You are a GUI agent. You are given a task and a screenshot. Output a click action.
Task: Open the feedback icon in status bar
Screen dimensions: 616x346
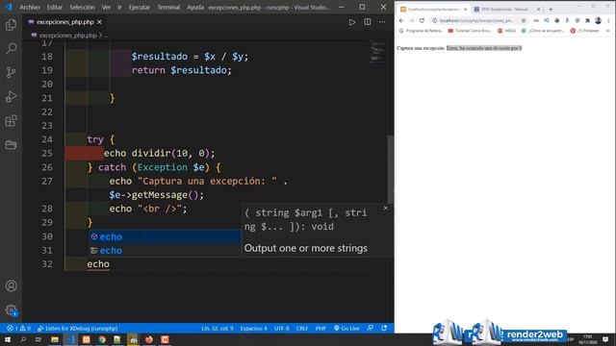pos(370,329)
